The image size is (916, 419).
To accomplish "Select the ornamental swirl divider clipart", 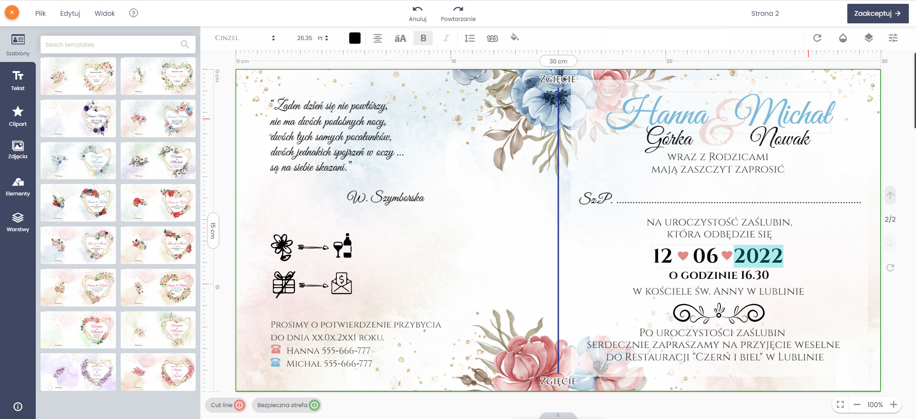I will point(718,313).
